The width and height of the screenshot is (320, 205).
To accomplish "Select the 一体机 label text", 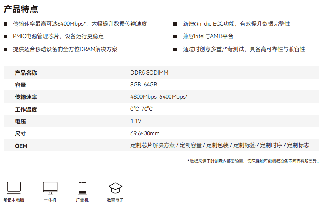I will coord(50,200).
